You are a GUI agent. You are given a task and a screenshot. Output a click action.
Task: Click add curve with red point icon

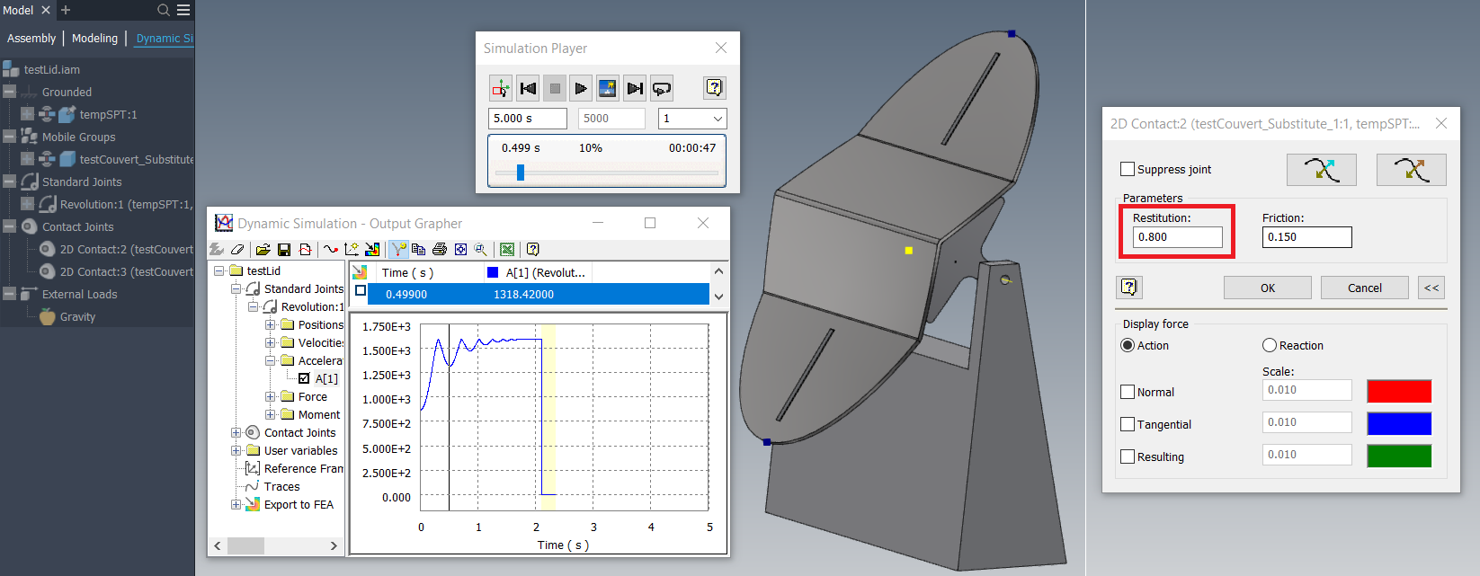[x=331, y=249]
